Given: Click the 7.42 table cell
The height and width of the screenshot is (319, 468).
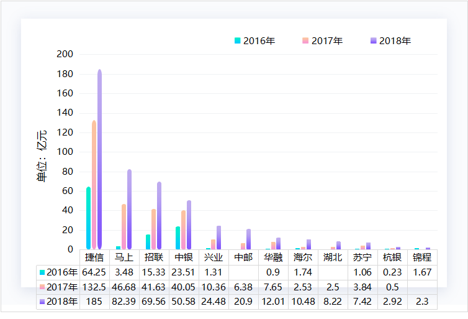Looking at the screenshot, I should pyautogui.click(x=362, y=302).
